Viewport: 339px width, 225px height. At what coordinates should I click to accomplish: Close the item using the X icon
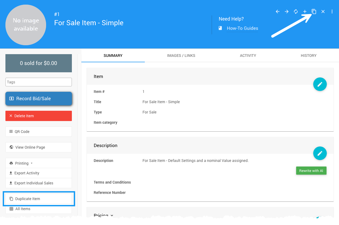323,12
